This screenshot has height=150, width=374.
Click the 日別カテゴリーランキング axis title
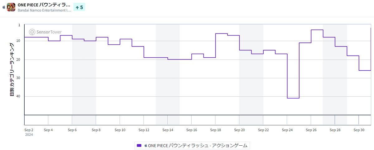click(12, 69)
